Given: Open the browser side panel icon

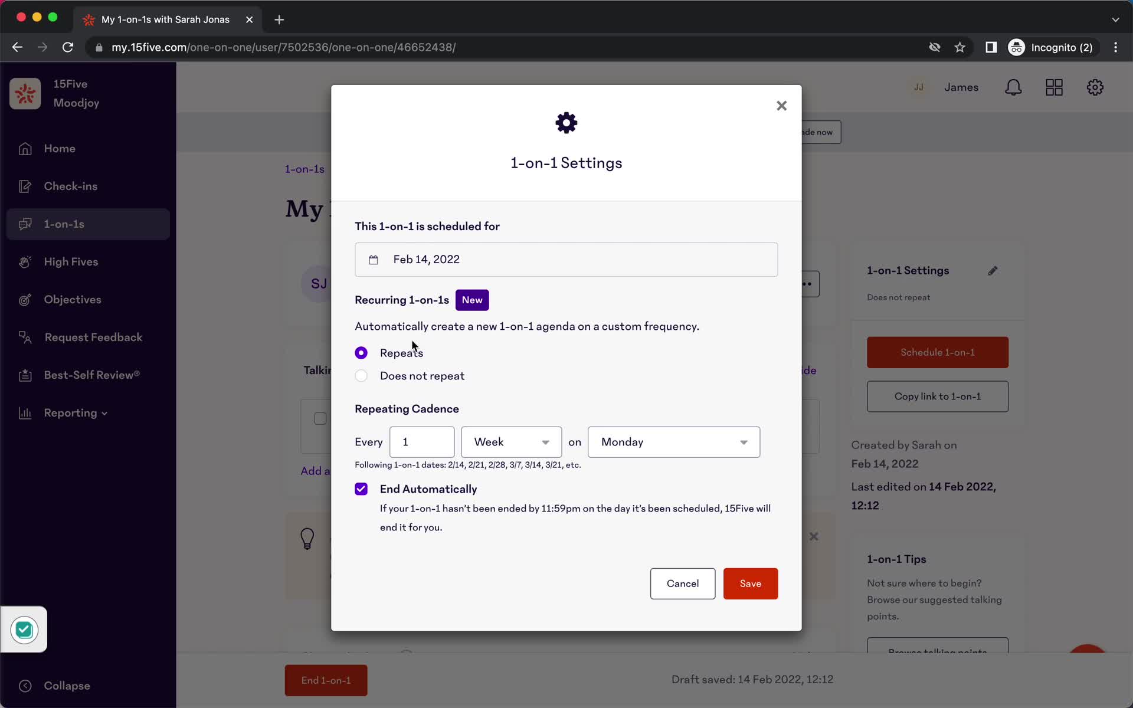Looking at the screenshot, I should [x=991, y=47].
